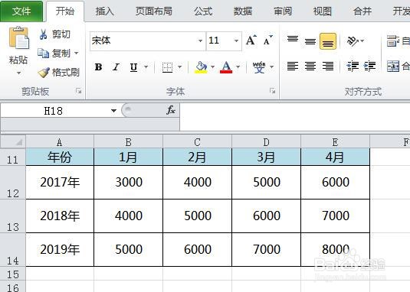Click the Cut scissors icon
Screen dimensions: 410x292
pyautogui.click(x=43, y=34)
